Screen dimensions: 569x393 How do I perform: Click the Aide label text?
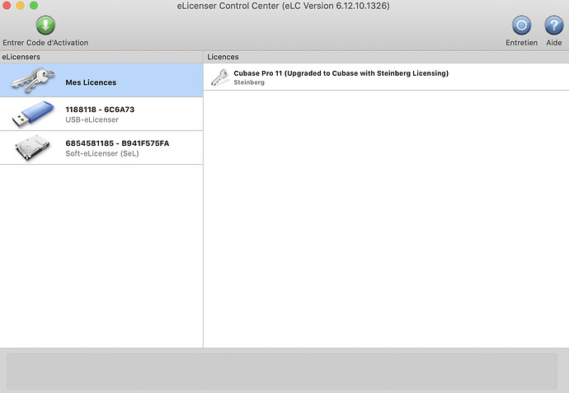(x=554, y=43)
